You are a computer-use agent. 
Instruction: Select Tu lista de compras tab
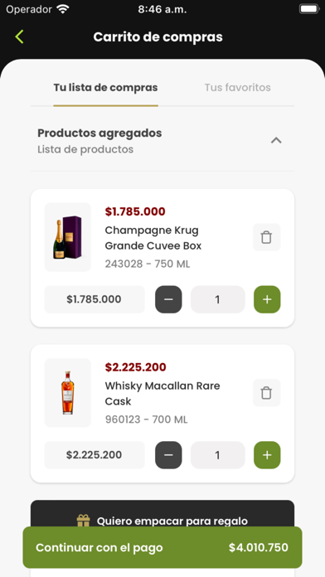(105, 88)
